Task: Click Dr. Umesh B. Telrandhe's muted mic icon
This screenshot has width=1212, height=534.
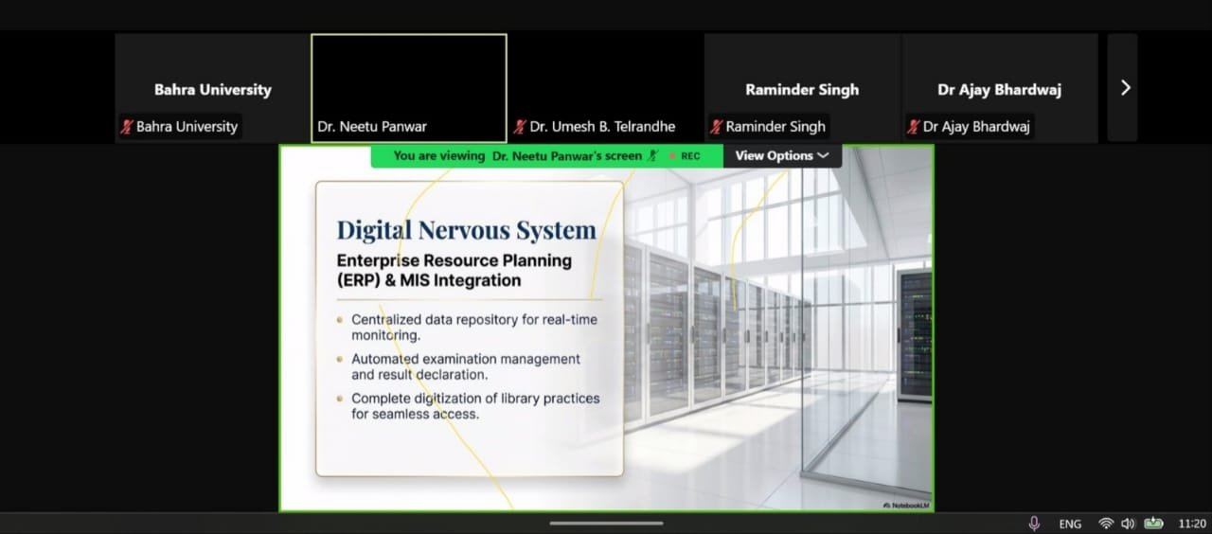Action: pyautogui.click(x=520, y=127)
